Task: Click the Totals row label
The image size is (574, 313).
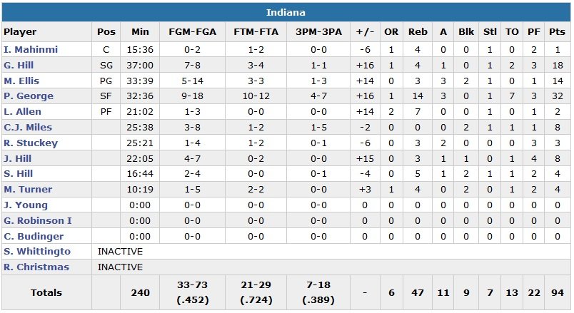Action: (46, 293)
